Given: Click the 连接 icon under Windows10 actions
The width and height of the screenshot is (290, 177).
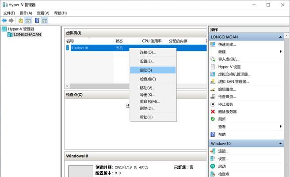Looking at the screenshot, I should [213, 151].
